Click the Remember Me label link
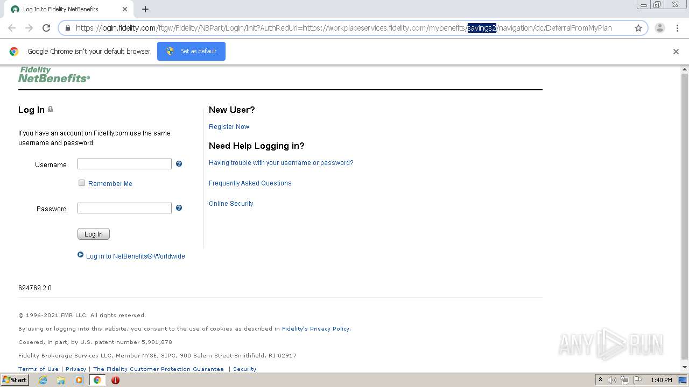Image resolution: width=689 pixels, height=387 pixels. 110,184
